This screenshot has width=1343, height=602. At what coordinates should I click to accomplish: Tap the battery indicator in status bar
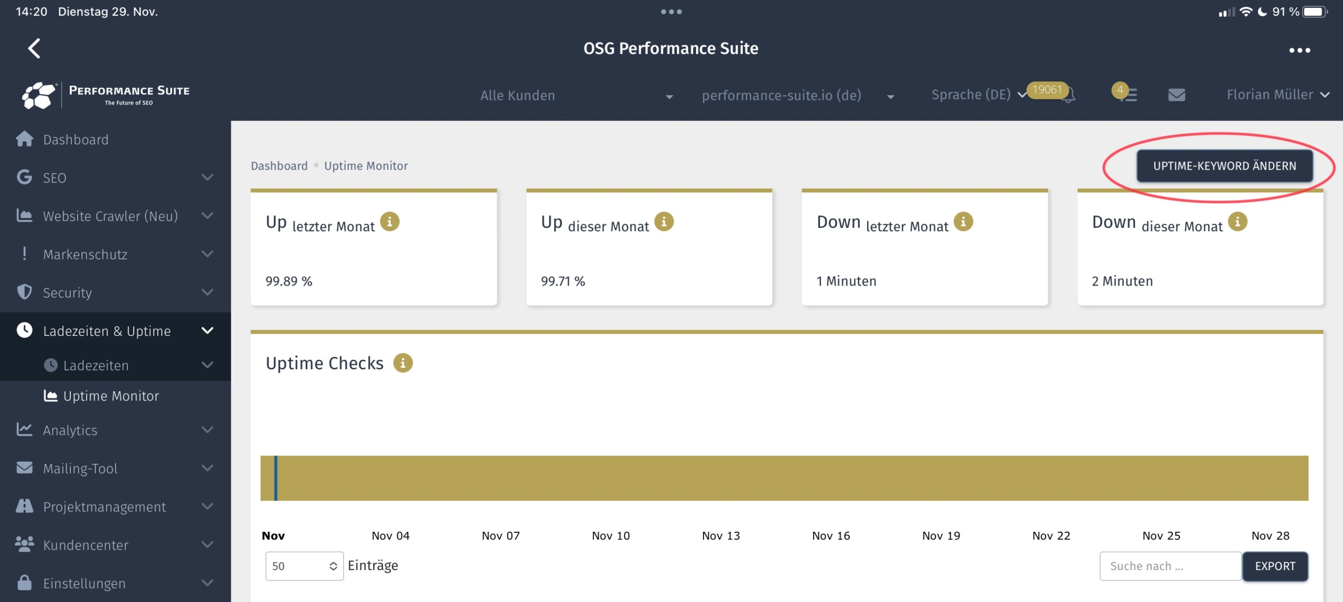tap(1315, 12)
